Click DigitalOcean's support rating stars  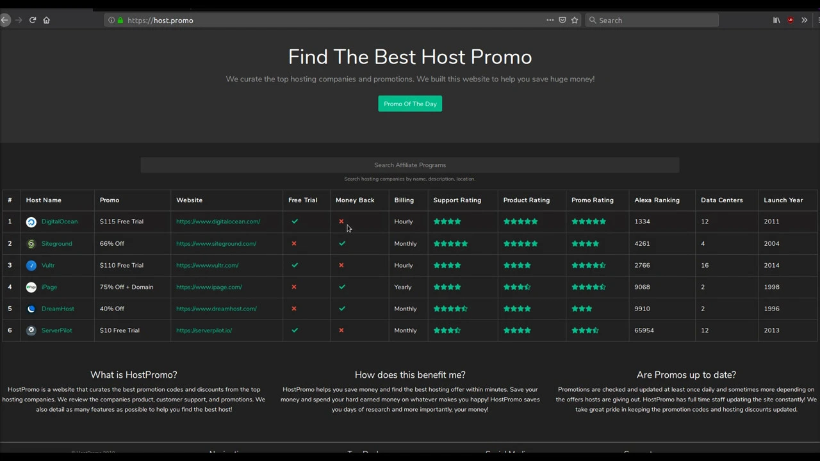pyautogui.click(x=447, y=222)
